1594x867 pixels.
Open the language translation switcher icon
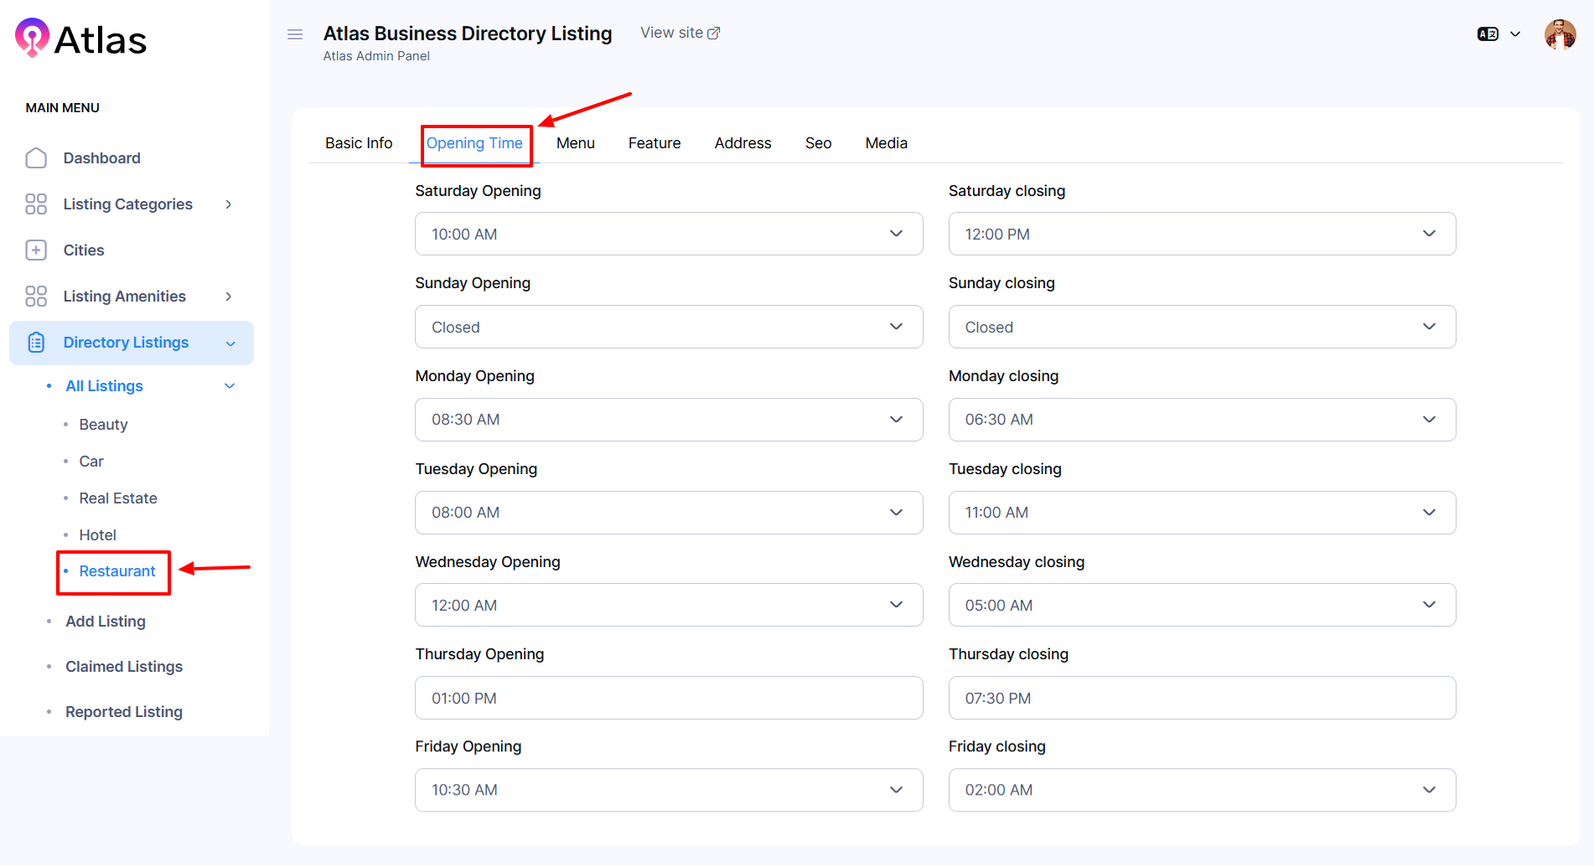click(1488, 34)
